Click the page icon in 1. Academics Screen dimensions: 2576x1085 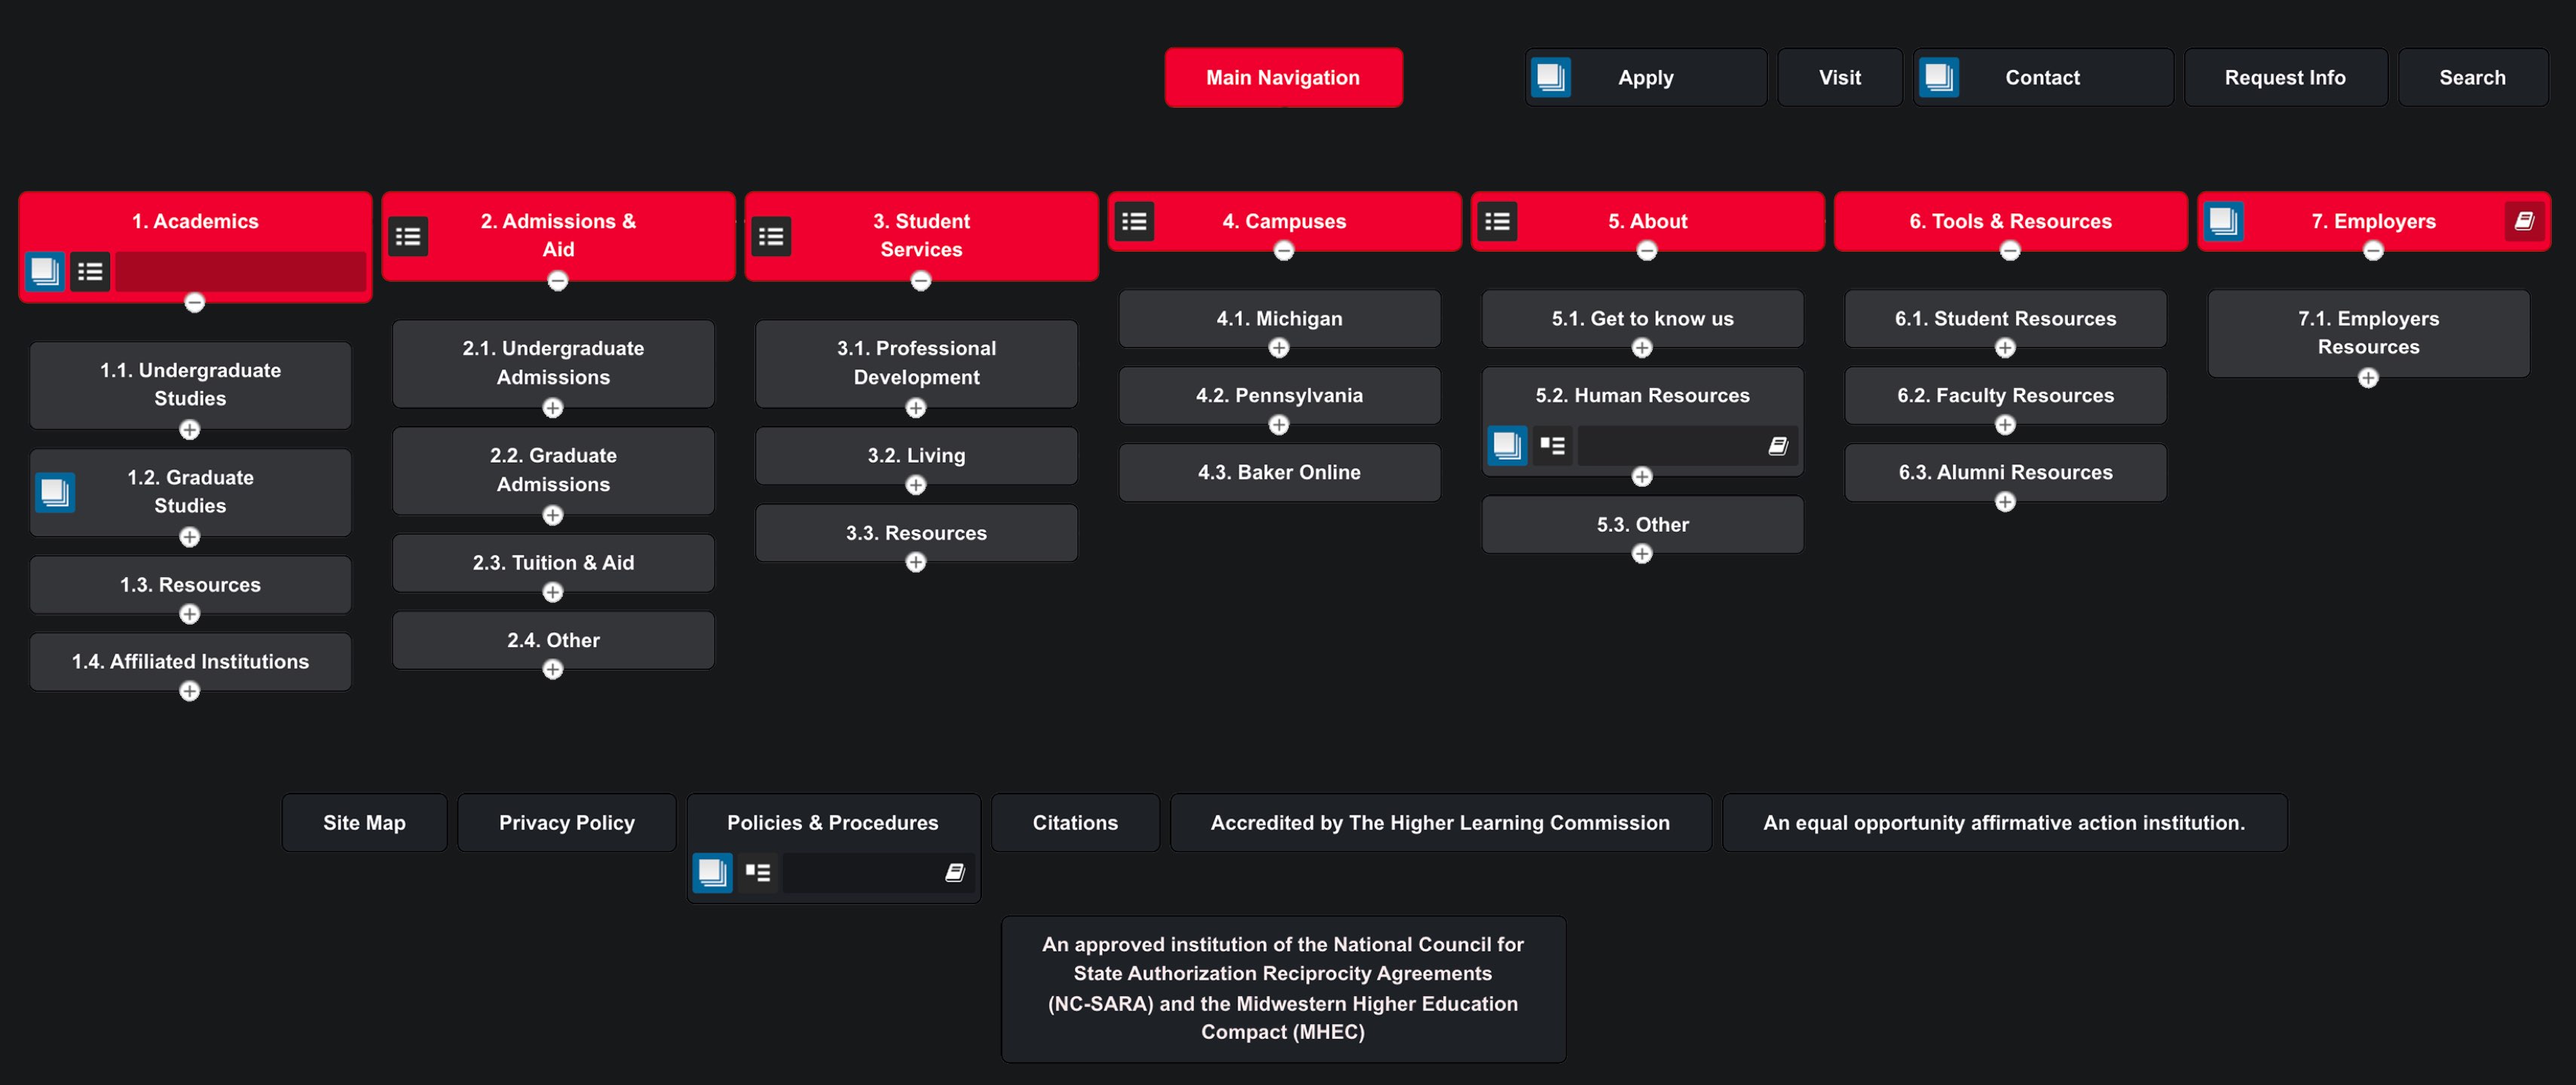[45, 271]
